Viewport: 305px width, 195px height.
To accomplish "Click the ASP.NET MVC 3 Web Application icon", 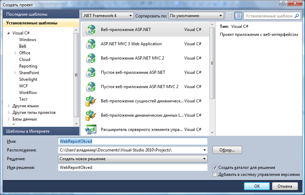I will tap(91, 44).
